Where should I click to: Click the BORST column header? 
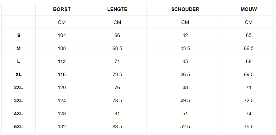pos(62,9)
